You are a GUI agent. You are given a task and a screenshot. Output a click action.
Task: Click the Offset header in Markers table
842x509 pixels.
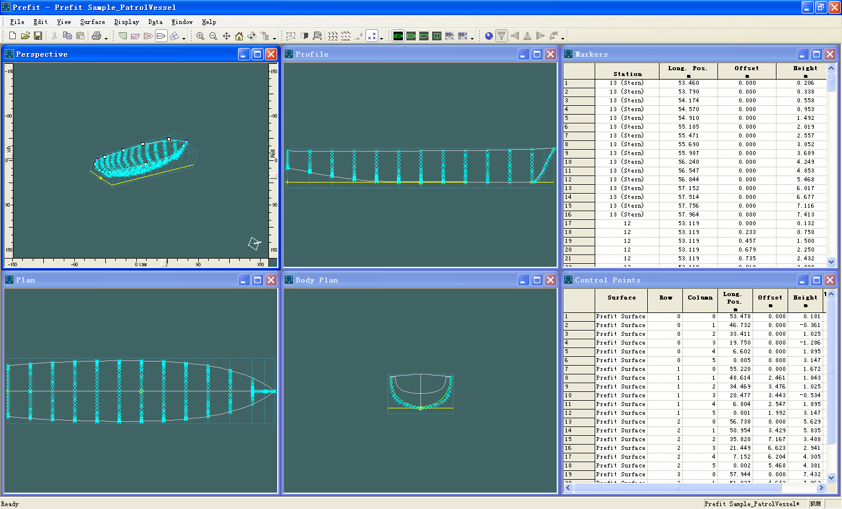[747, 71]
